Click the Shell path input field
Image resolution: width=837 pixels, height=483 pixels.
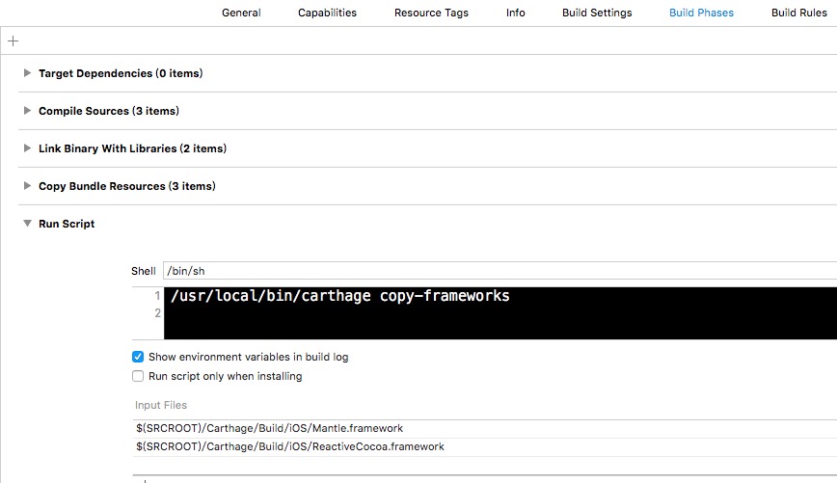[x=482, y=272]
